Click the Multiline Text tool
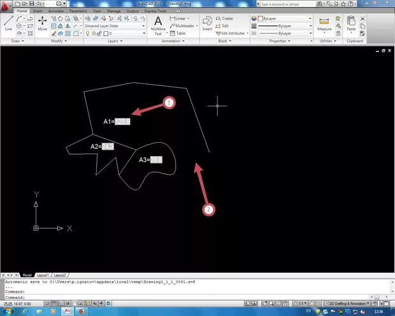Viewport: 395px width, 316px height. [158, 24]
